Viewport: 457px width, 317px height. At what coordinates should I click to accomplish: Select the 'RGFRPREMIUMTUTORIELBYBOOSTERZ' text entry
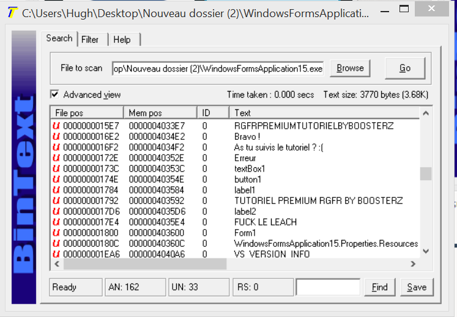[x=314, y=126]
